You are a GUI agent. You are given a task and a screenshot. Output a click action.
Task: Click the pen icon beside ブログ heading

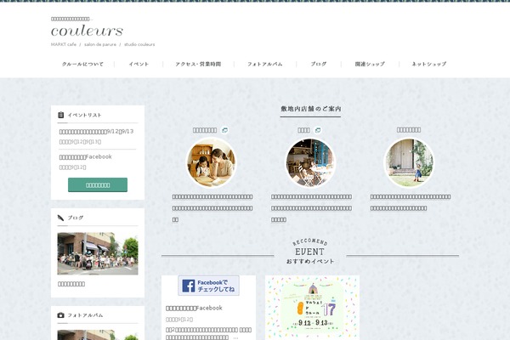(61, 218)
